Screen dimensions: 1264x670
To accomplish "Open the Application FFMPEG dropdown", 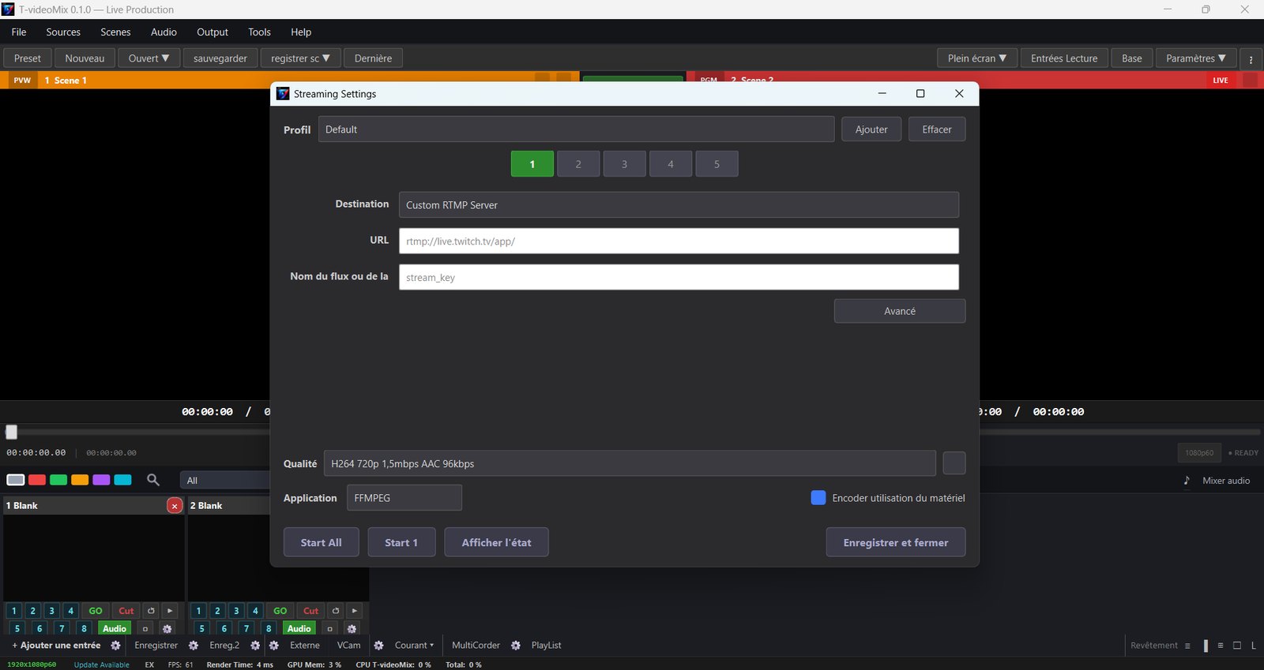I will [x=404, y=498].
